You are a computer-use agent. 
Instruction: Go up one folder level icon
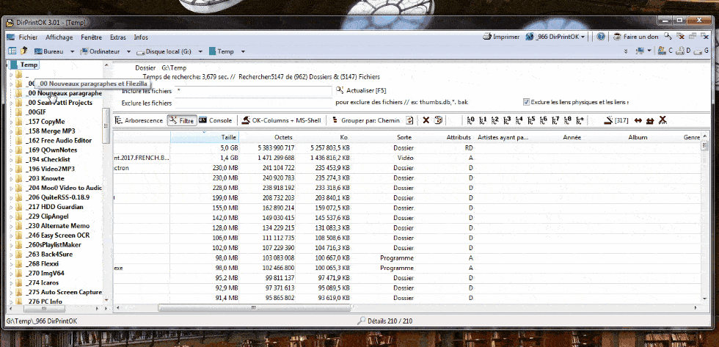pyautogui.click(x=23, y=51)
